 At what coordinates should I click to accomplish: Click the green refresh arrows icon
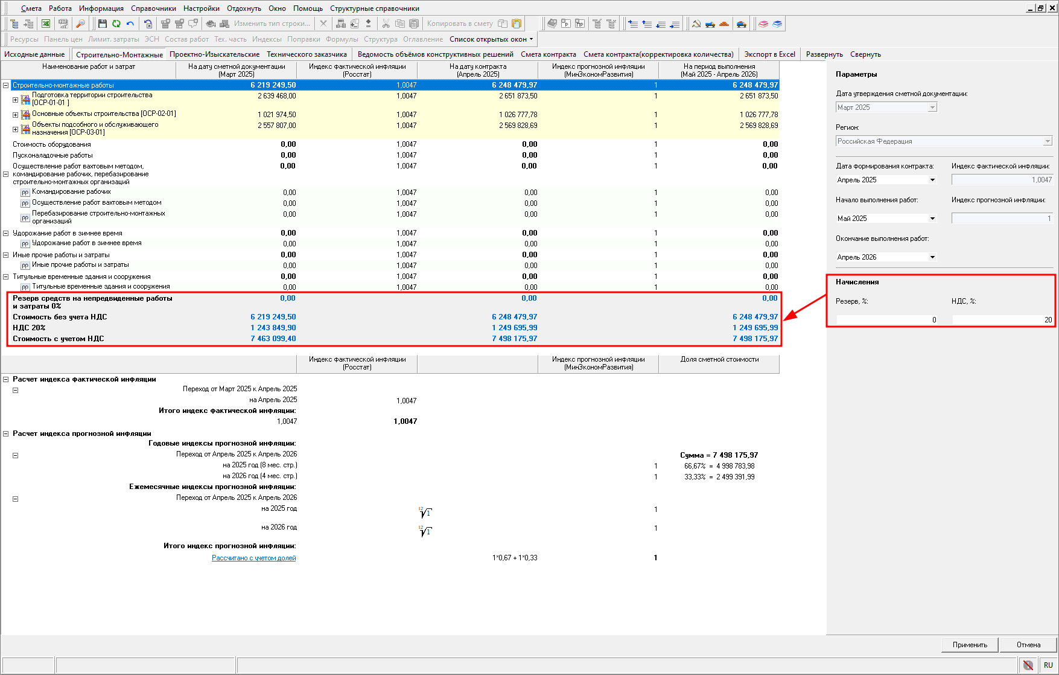click(x=116, y=24)
